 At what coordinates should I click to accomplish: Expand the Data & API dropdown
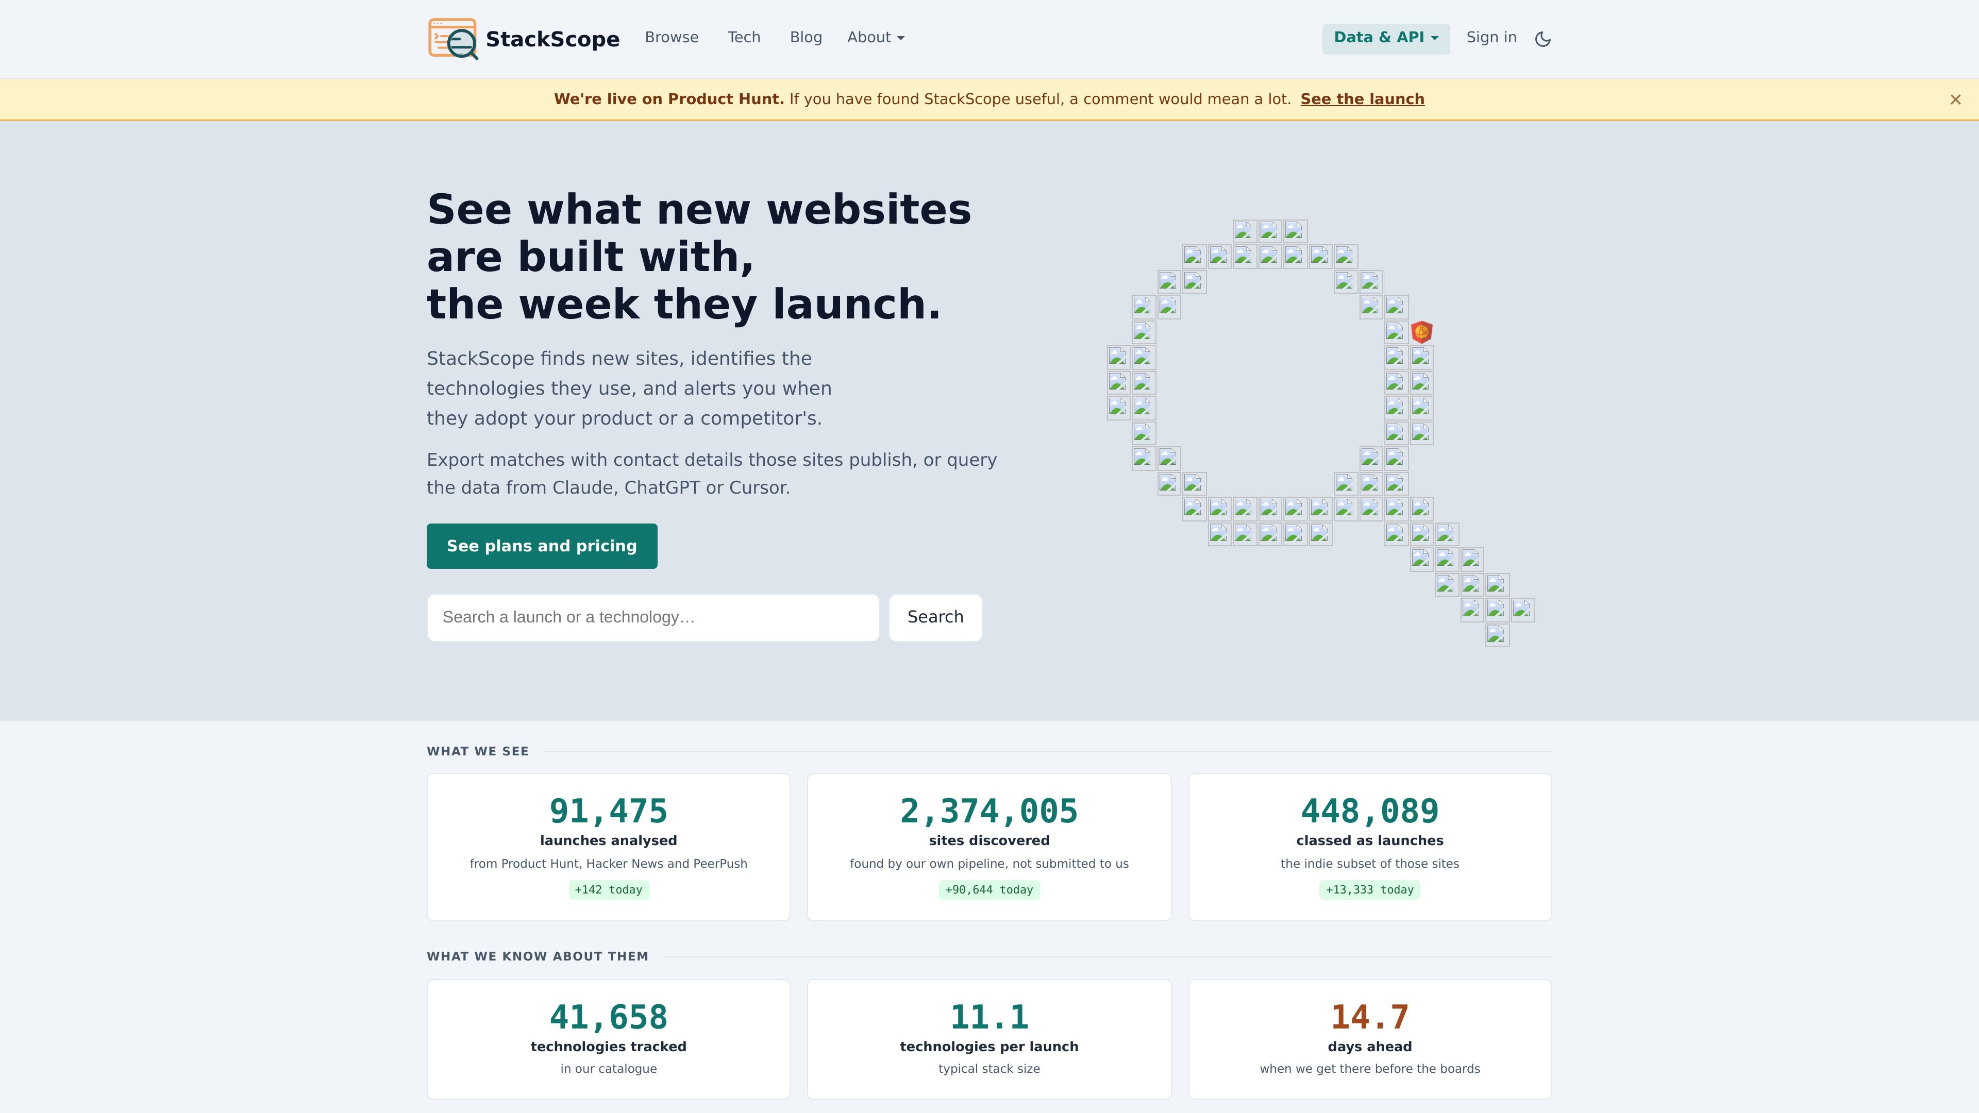pyautogui.click(x=1385, y=39)
